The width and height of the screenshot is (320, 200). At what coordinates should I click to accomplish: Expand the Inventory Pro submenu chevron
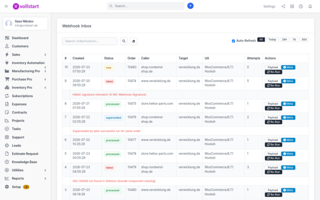pyautogui.click(x=45, y=87)
